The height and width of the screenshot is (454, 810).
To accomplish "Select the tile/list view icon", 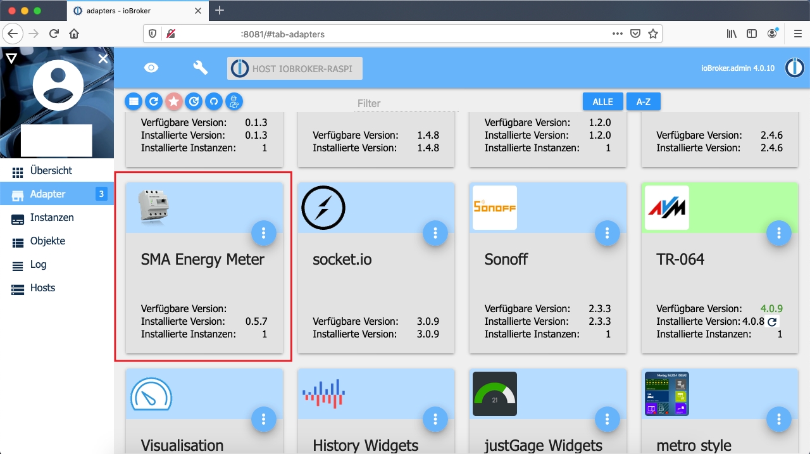I will pos(134,101).
